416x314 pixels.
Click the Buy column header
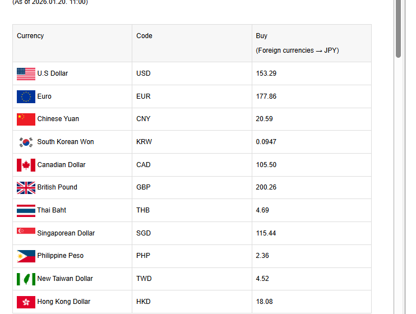pos(262,36)
